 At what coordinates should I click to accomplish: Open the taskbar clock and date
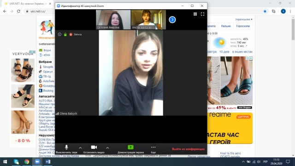click(x=277, y=162)
